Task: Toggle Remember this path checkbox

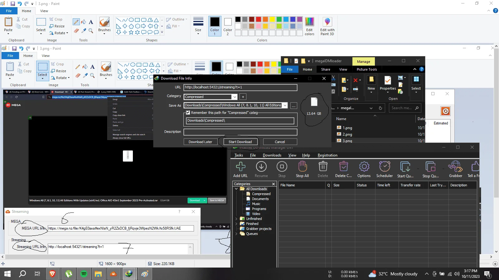Action: point(188,113)
